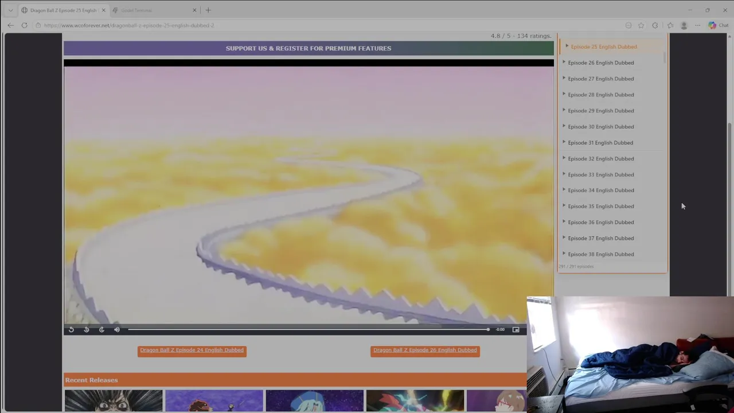Open the browser extensions puzzle icon

(x=655, y=25)
